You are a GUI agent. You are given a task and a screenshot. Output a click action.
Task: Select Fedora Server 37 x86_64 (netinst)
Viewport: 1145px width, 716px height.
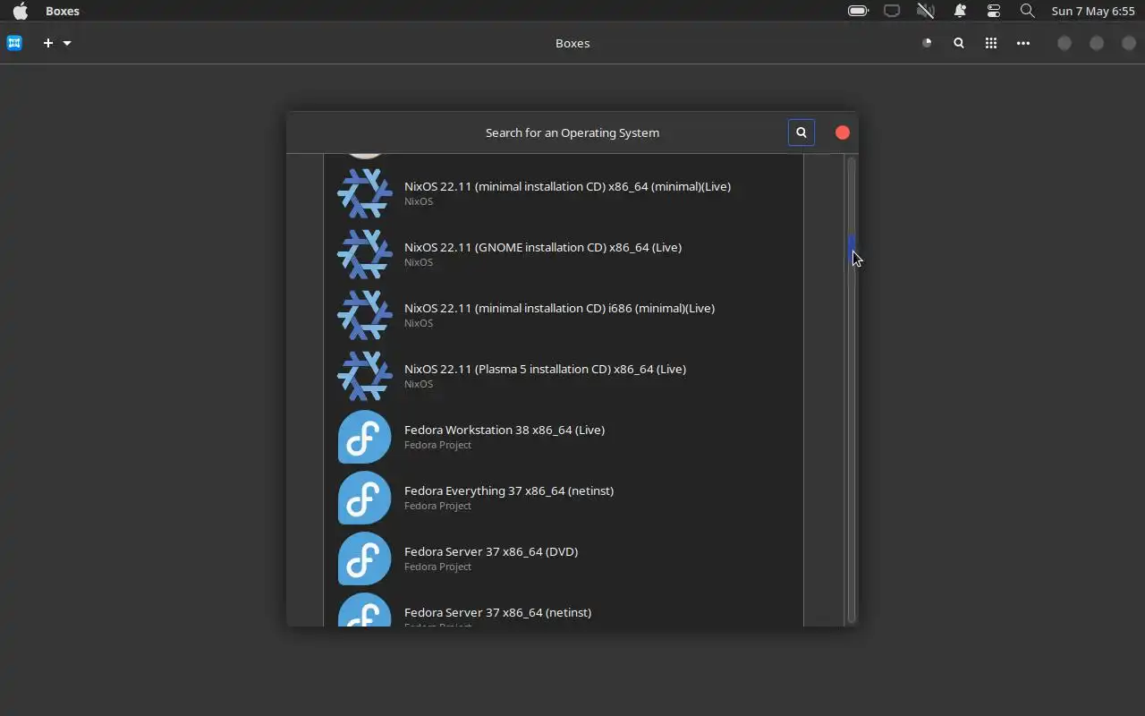[x=564, y=608]
